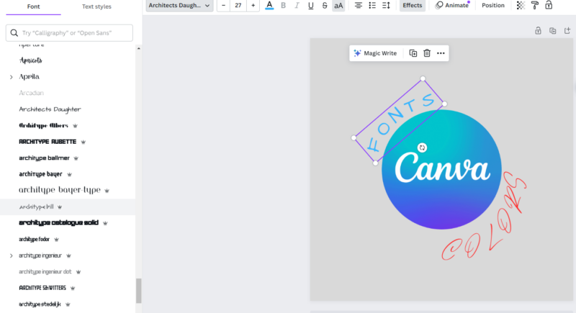The width and height of the screenshot is (576, 313).
Task: Select the Canva circle logo
Action: pyautogui.click(x=441, y=170)
